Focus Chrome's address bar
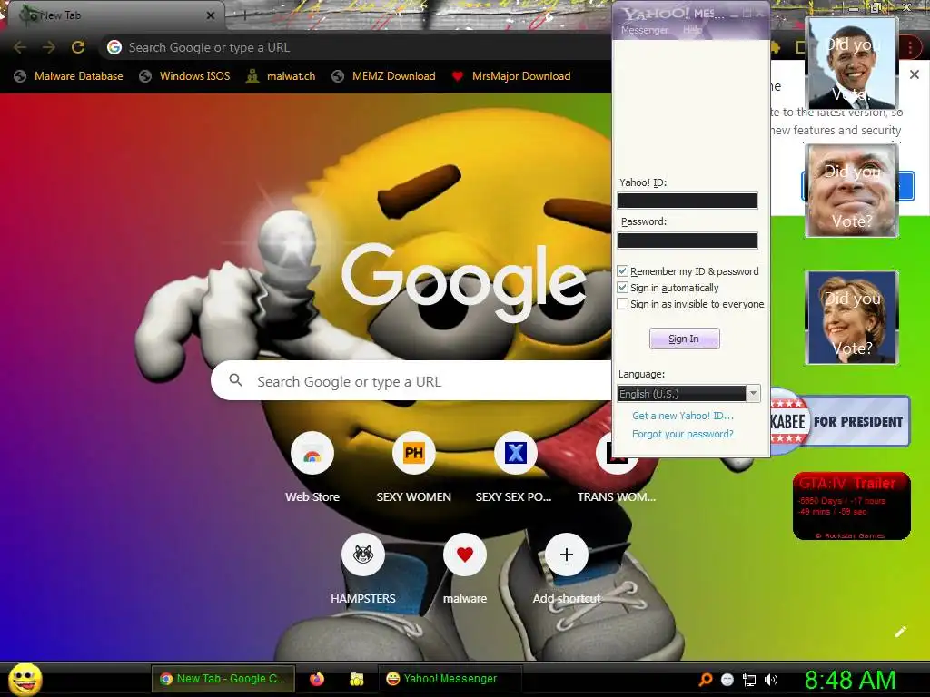Image resolution: width=930 pixels, height=697 pixels. coord(356,47)
